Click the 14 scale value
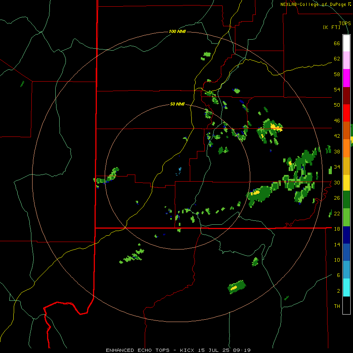 tap(337, 244)
